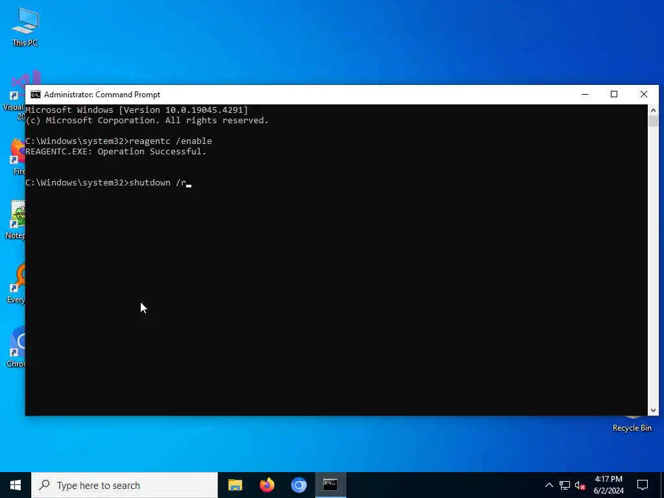Select the Chrome desktop shortcut
This screenshot has height=498, width=664.
pos(16,348)
